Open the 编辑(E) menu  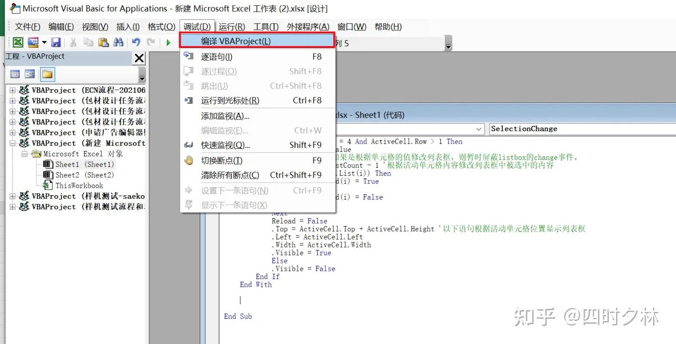[61, 27]
